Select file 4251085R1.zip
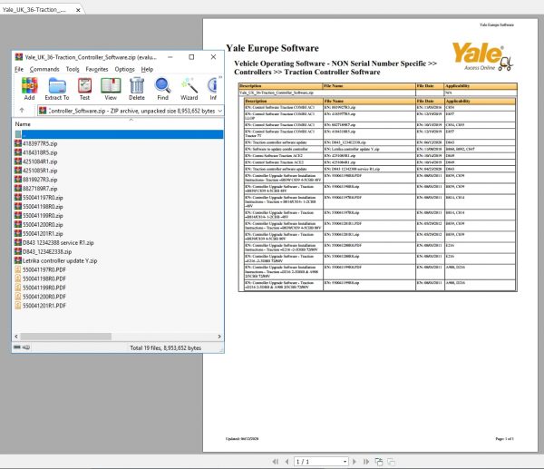544x469 pixels. click(36, 171)
